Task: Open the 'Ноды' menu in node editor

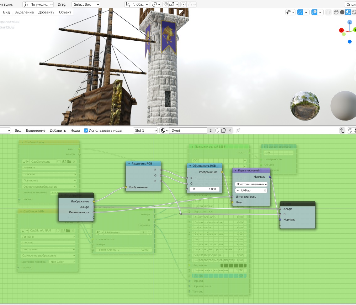Action: coord(75,130)
